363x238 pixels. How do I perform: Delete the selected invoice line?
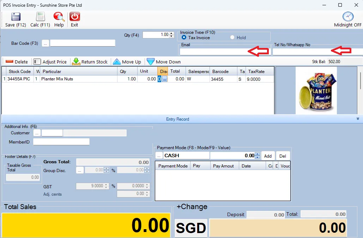tap(17, 62)
